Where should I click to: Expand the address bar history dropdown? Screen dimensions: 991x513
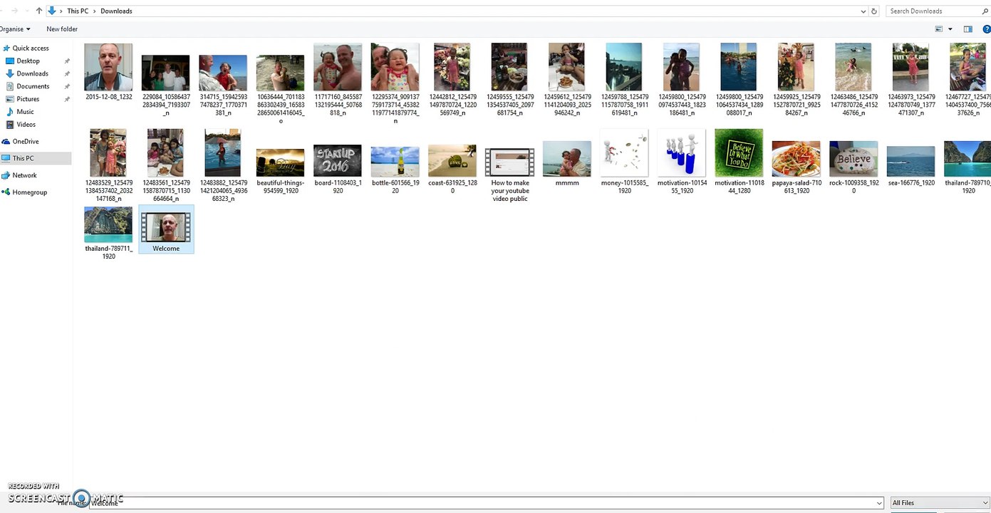[x=863, y=11]
